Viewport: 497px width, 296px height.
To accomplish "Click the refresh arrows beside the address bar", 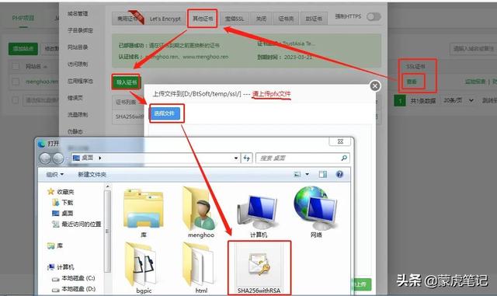I will (247, 158).
